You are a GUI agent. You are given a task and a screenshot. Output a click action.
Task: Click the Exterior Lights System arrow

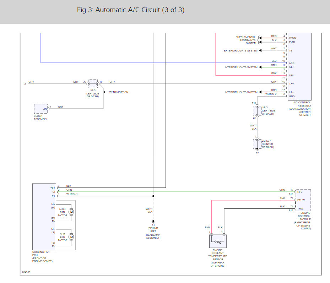click(x=260, y=50)
